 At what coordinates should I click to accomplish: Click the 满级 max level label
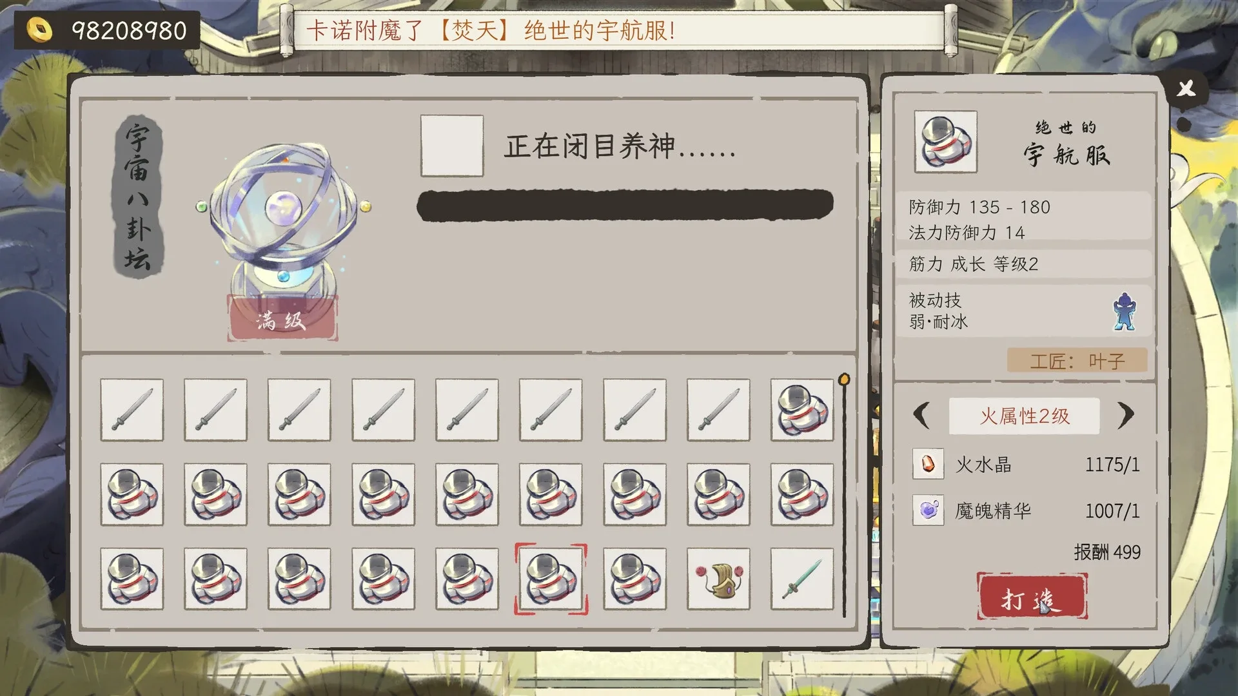coord(282,318)
